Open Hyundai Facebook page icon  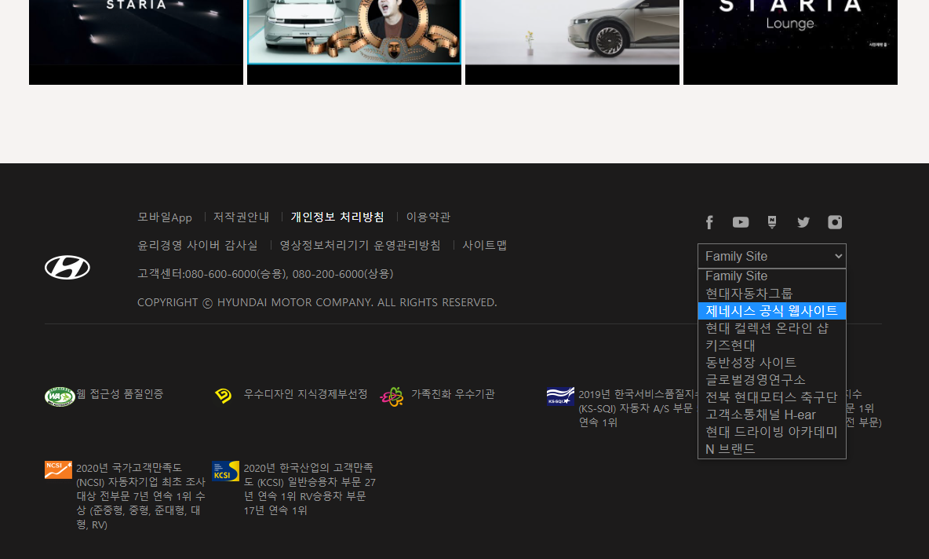tap(709, 222)
